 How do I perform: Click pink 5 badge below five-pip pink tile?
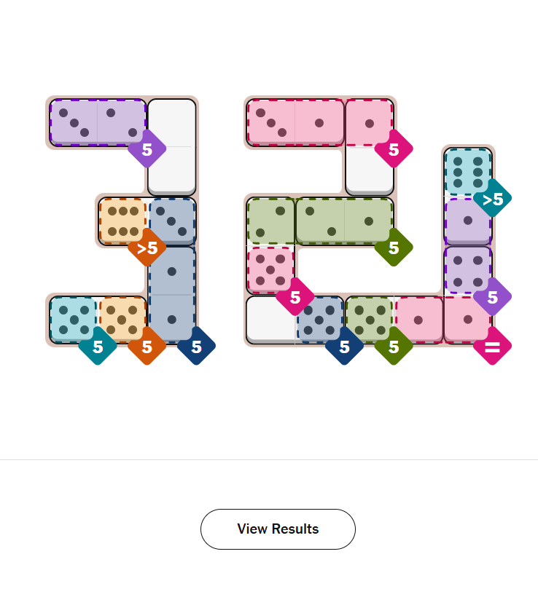click(x=295, y=297)
